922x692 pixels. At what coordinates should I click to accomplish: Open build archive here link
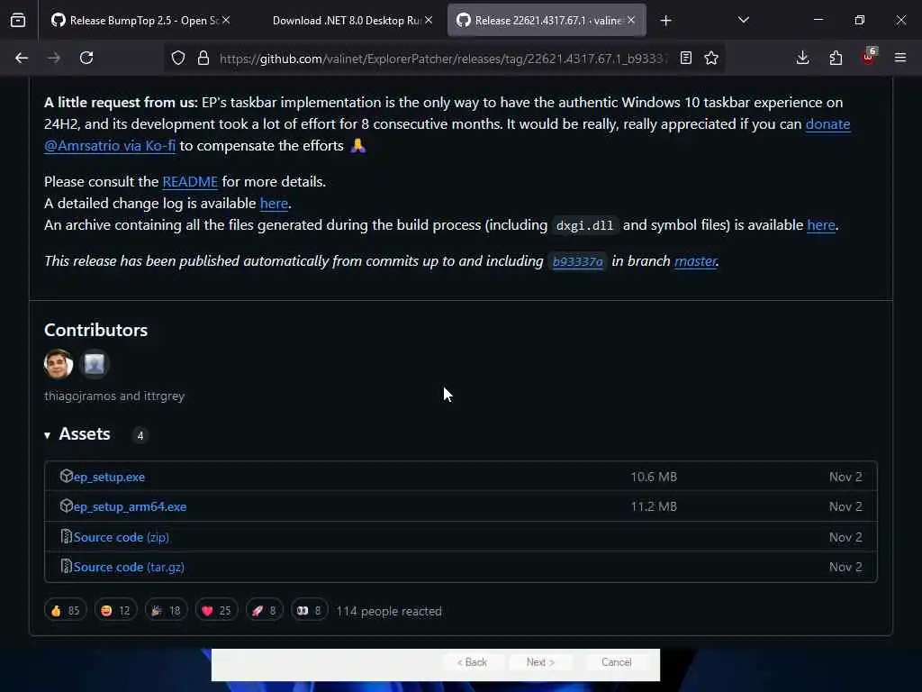pyautogui.click(x=821, y=225)
